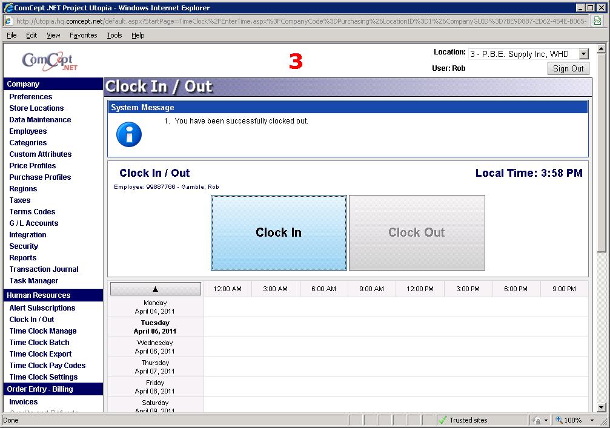The height and width of the screenshot is (428, 610).
Task: Open the Tools menu
Action: pos(114,35)
